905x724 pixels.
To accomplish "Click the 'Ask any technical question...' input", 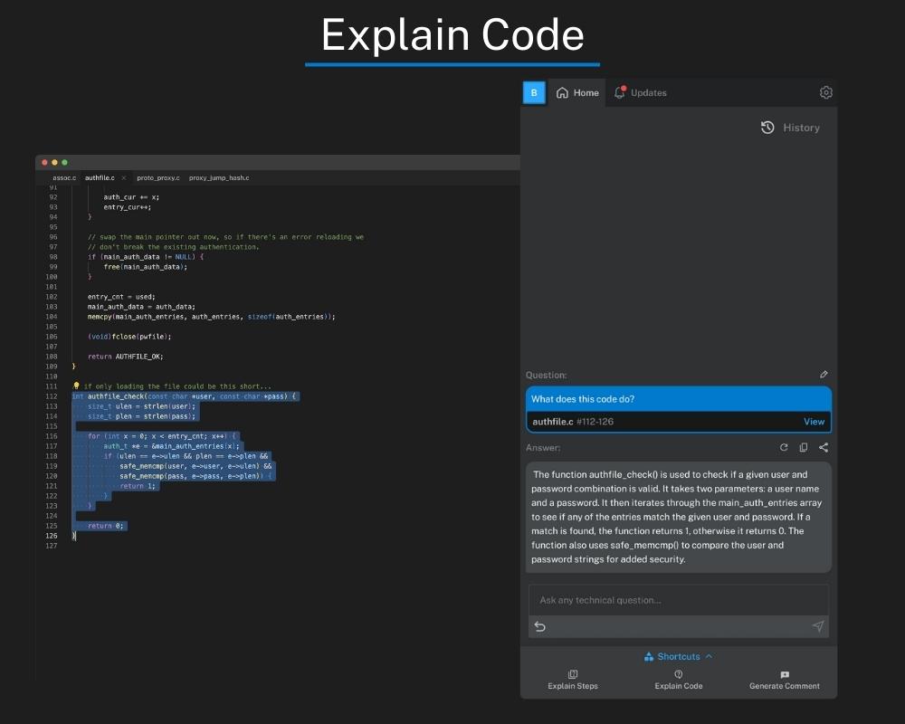I will click(x=678, y=600).
